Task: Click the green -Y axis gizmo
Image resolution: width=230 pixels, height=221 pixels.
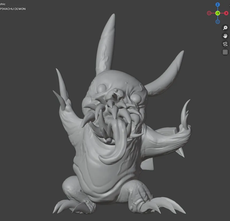Action: [x=218, y=13]
